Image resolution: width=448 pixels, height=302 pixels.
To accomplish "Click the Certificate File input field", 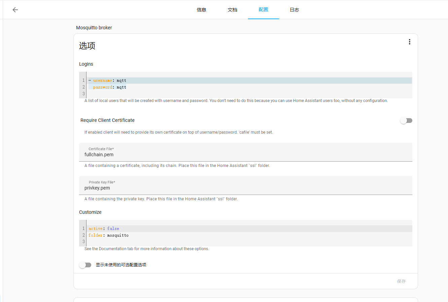I will tap(246, 152).
